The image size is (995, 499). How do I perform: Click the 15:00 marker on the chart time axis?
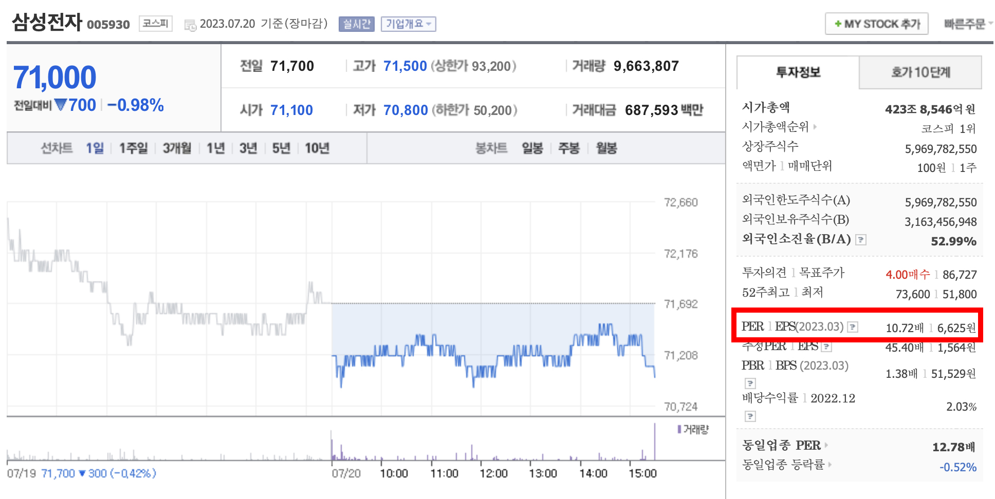coord(642,473)
